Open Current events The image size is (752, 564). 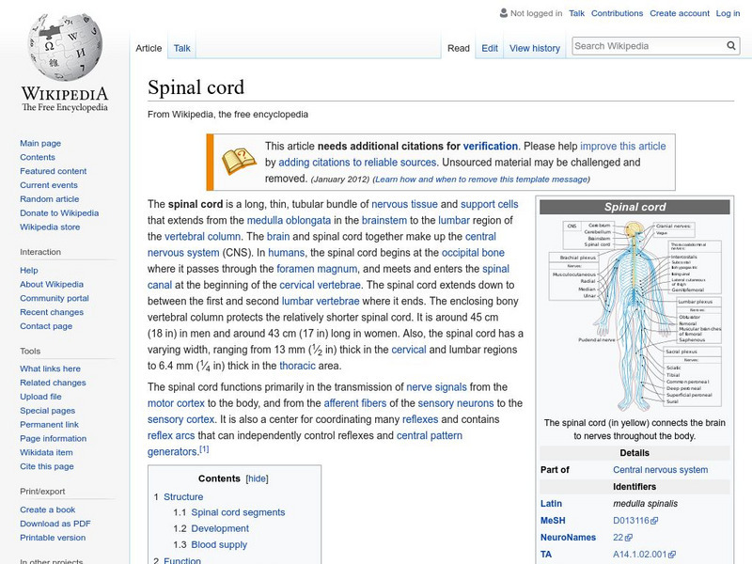click(49, 184)
